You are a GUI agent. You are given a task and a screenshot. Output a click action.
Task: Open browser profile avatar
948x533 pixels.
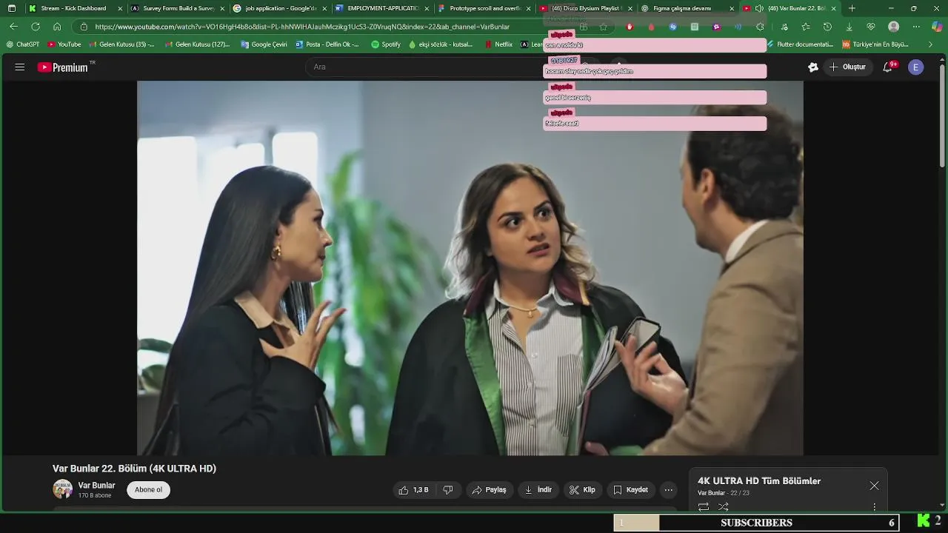tap(894, 27)
